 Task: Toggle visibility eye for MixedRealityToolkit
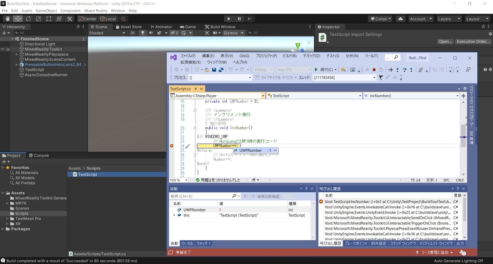coord(3,49)
